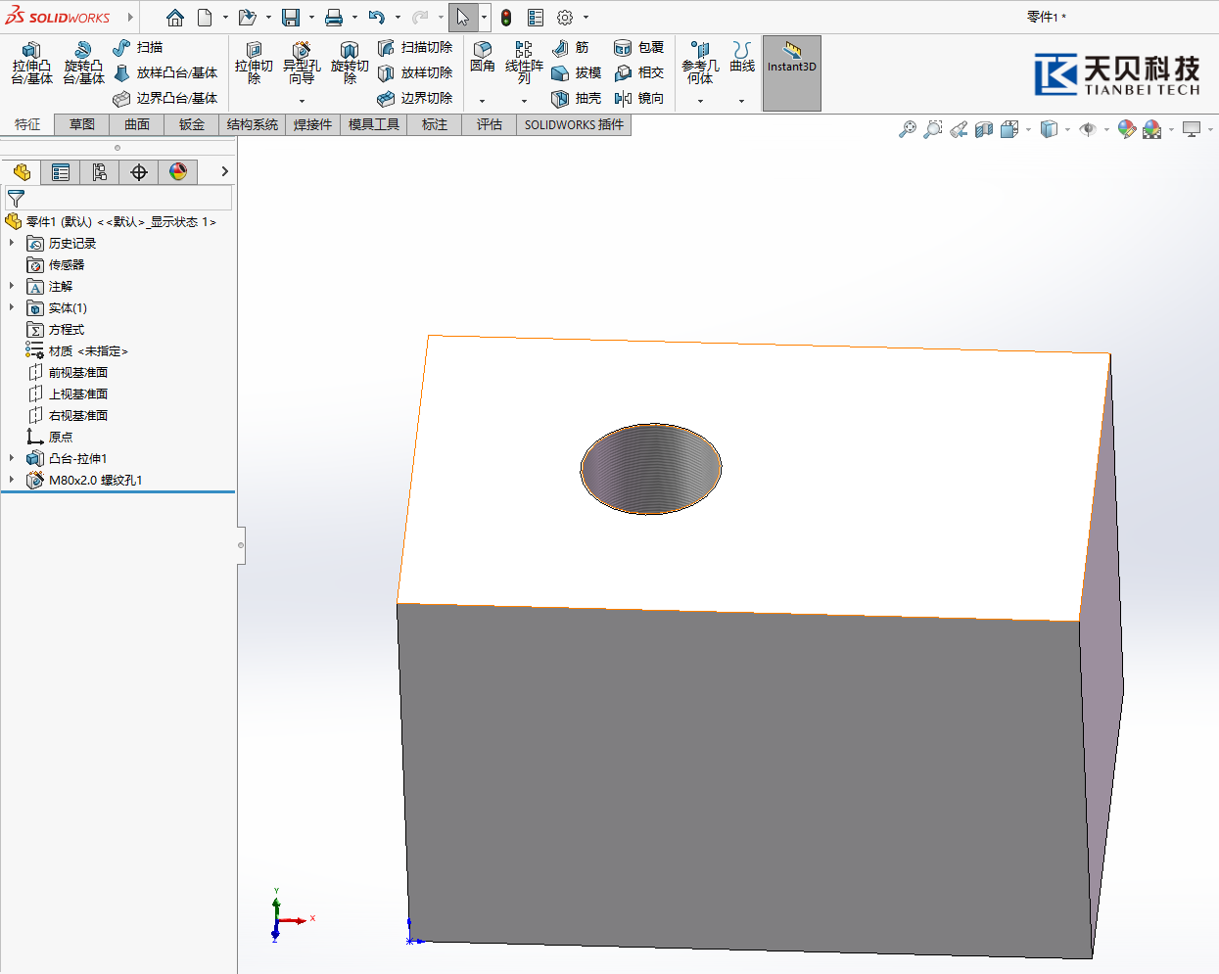Open the dropdown arrow under 圆角 (Fillet)

(x=482, y=101)
